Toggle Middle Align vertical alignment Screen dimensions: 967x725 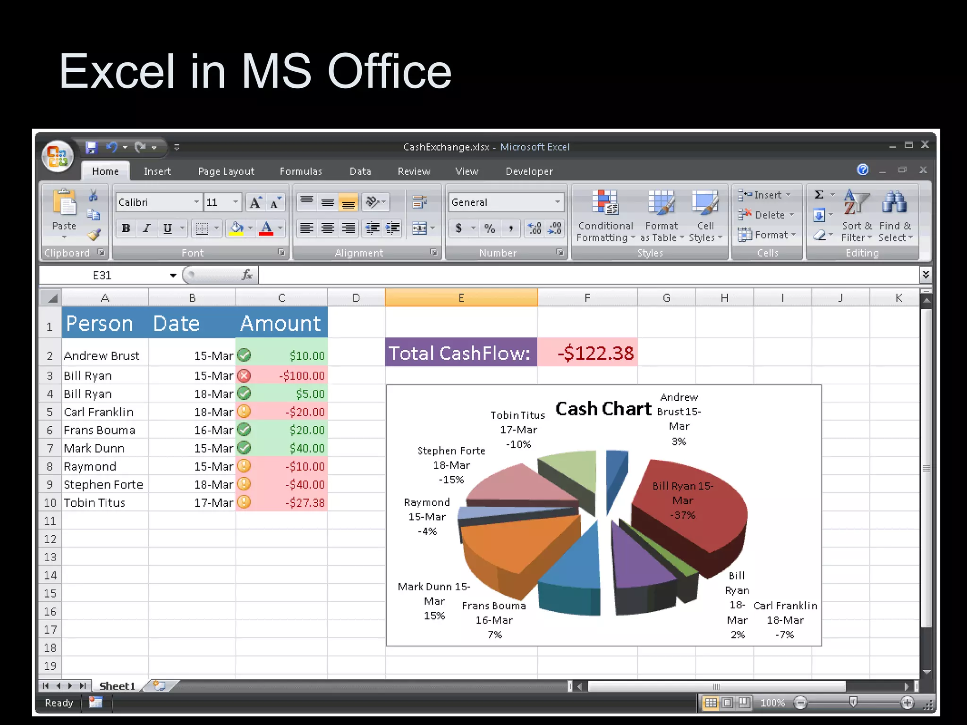(328, 202)
